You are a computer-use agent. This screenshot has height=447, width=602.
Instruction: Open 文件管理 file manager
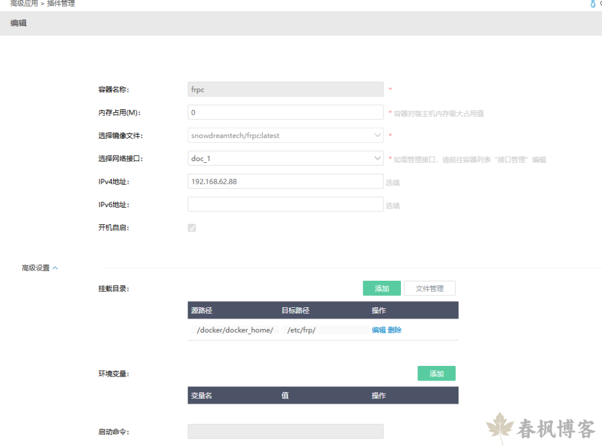pos(429,288)
